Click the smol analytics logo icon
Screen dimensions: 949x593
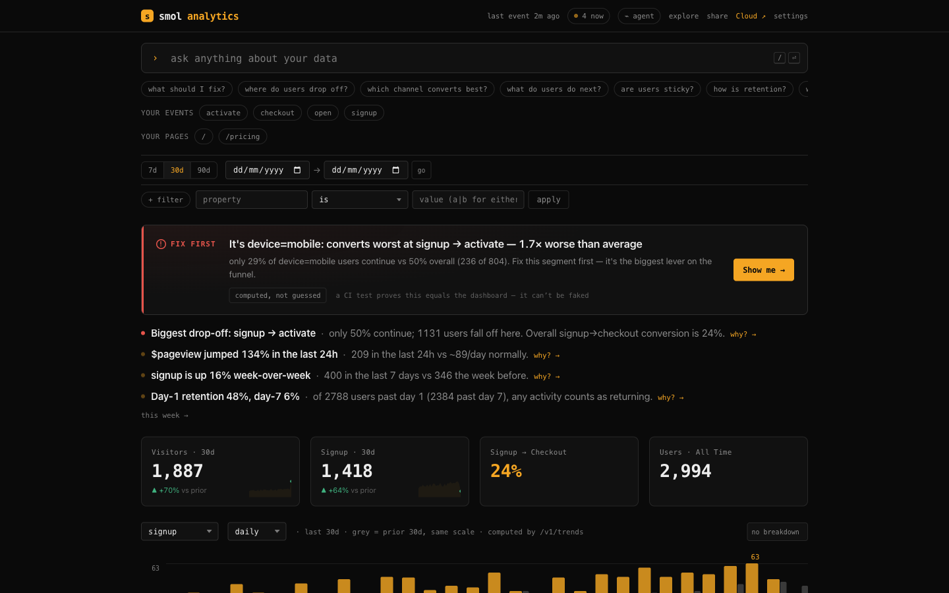pyautogui.click(x=147, y=16)
